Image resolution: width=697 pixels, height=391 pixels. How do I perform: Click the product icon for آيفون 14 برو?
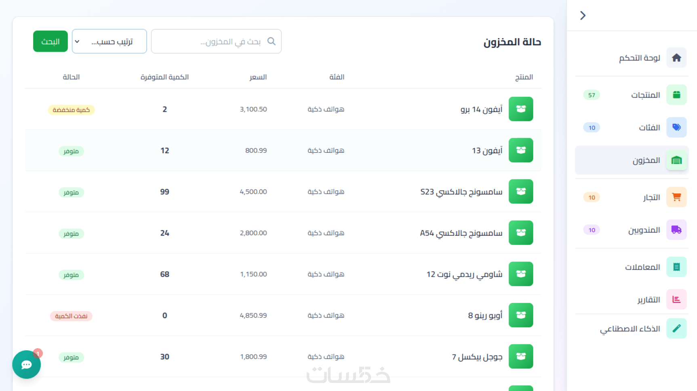pyautogui.click(x=521, y=109)
